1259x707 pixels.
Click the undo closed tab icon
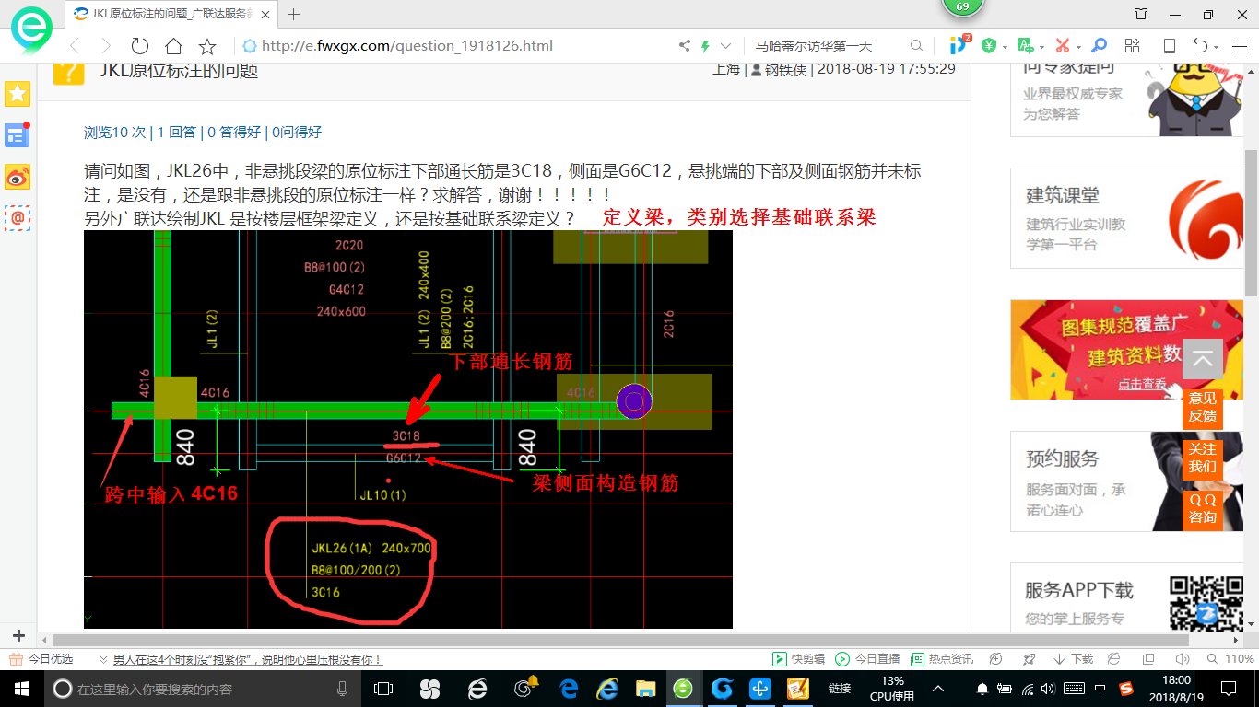(x=1201, y=45)
